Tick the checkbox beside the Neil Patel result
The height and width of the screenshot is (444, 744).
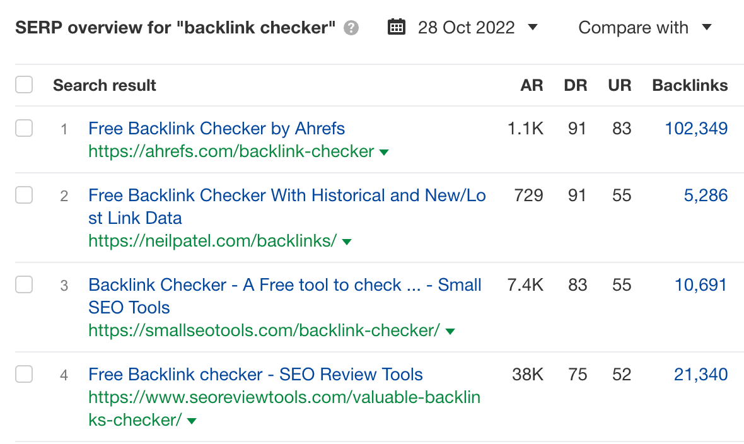point(23,195)
